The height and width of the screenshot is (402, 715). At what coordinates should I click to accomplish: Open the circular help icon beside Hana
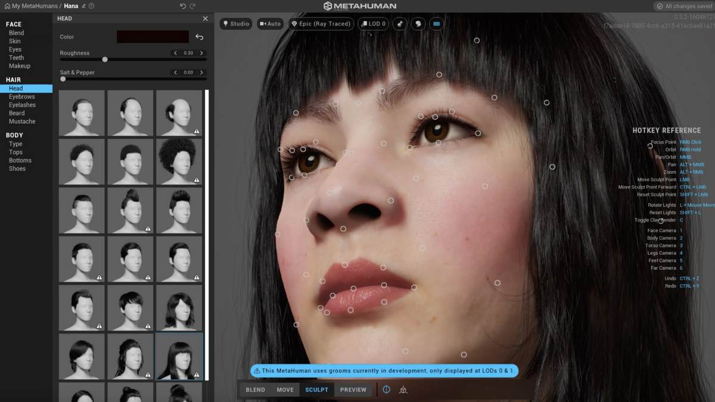coord(91,6)
